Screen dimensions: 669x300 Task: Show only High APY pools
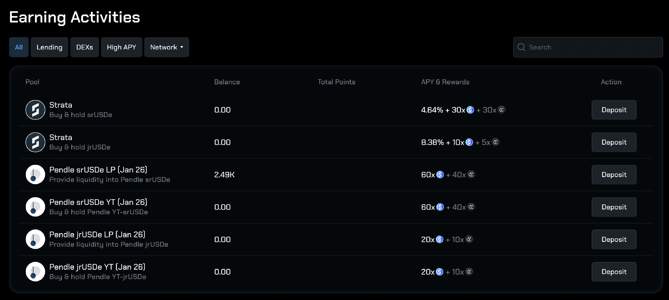122,47
